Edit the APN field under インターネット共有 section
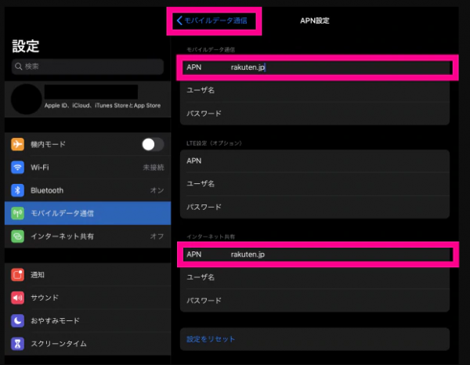Image resolution: width=470 pixels, height=365 pixels. [315, 255]
